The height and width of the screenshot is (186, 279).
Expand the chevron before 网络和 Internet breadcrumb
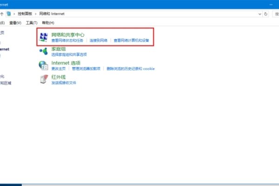[36, 14]
